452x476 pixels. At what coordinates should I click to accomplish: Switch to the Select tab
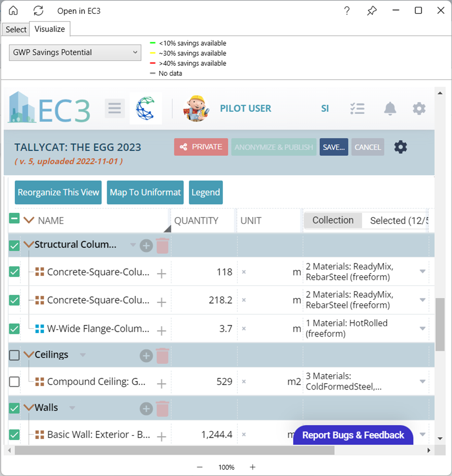(x=16, y=29)
